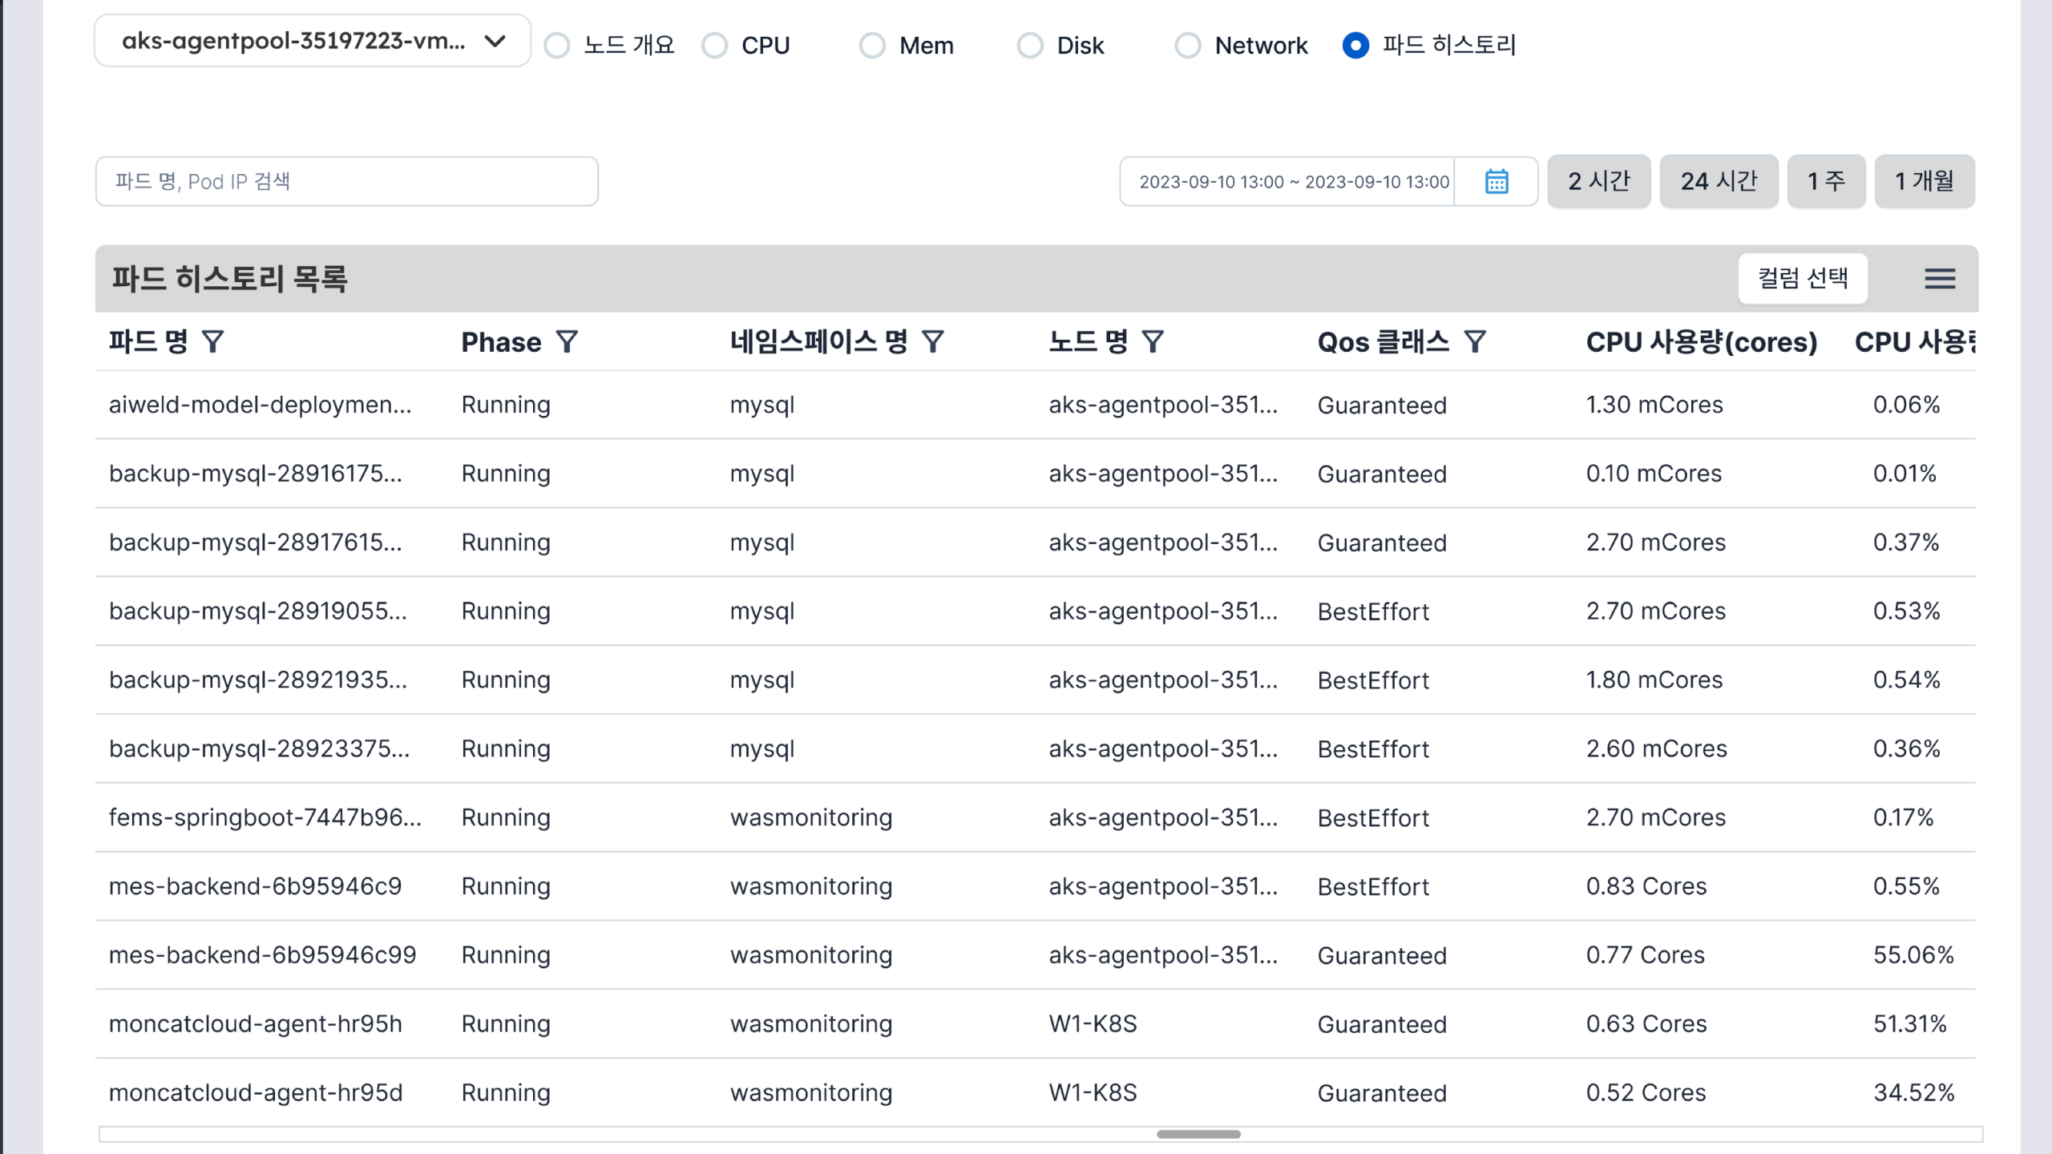Click 네임스페이스 명 filter funnel icon
Screen dimensions: 2052x1154
[x=932, y=342]
